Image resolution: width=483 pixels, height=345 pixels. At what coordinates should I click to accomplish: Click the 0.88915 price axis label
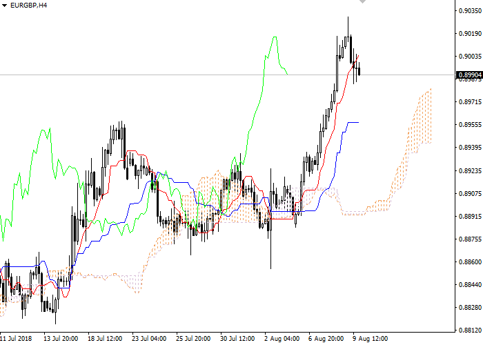(470, 217)
